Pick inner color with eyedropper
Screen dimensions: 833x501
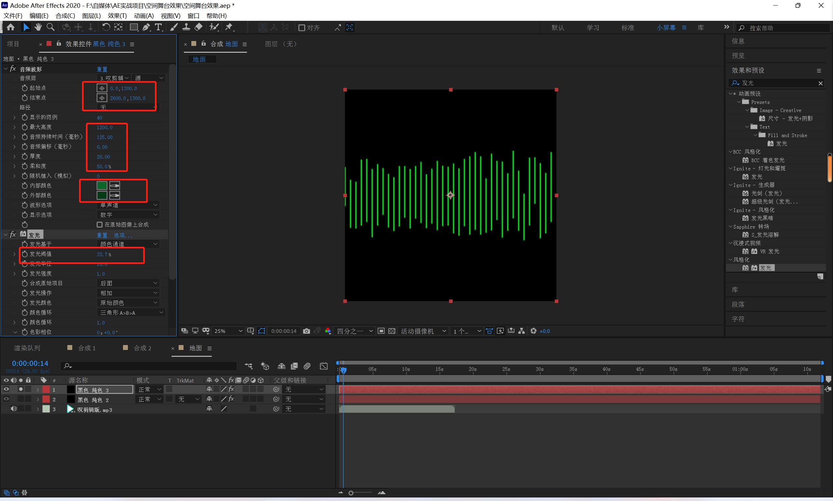115,185
